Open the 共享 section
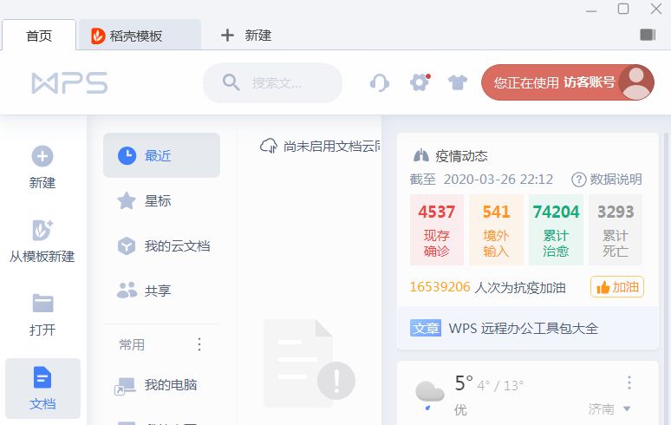671x425 pixels. coord(162,291)
